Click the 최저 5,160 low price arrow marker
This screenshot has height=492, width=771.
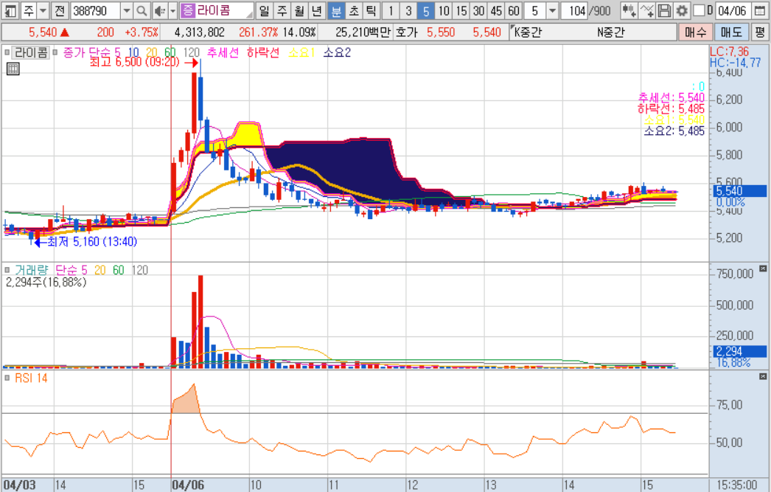41,242
